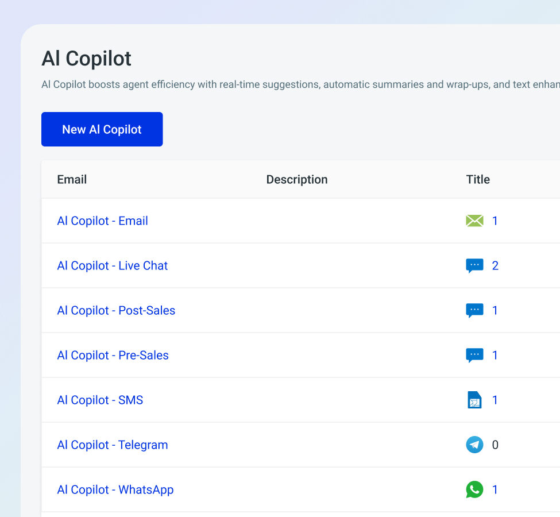560x517 pixels.
Task: Click the New AI Copilot button
Action: click(x=102, y=129)
